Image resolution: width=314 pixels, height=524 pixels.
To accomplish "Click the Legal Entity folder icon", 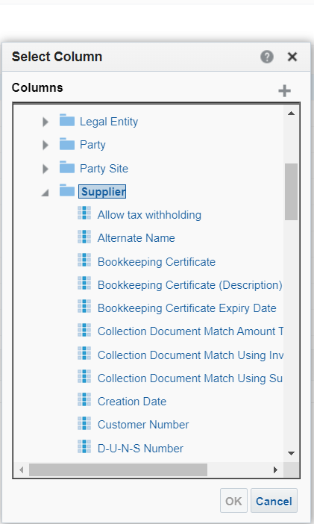I will point(67,121).
